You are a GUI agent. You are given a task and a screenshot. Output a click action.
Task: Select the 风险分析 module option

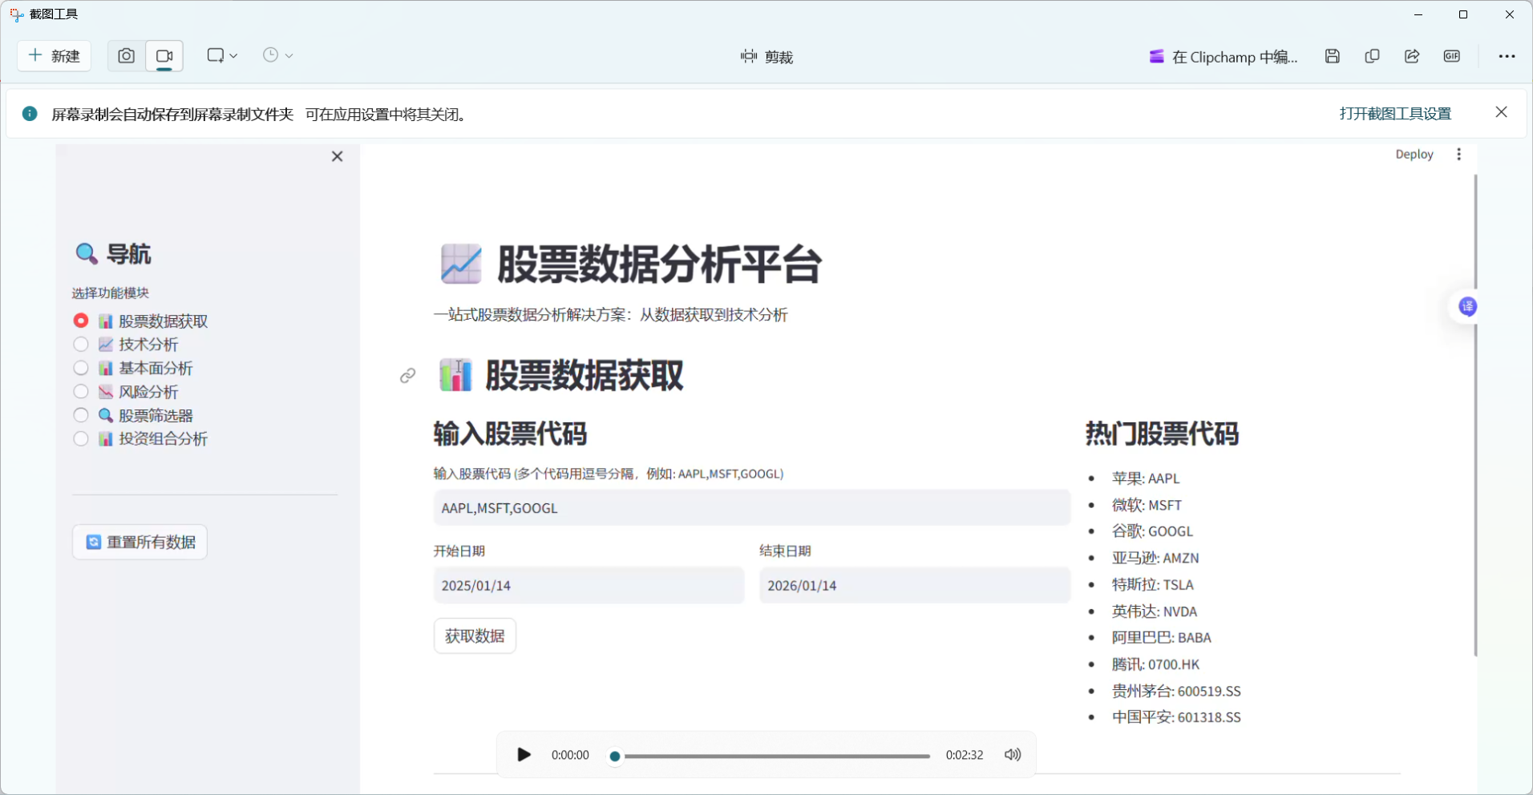click(x=80, y=391)
